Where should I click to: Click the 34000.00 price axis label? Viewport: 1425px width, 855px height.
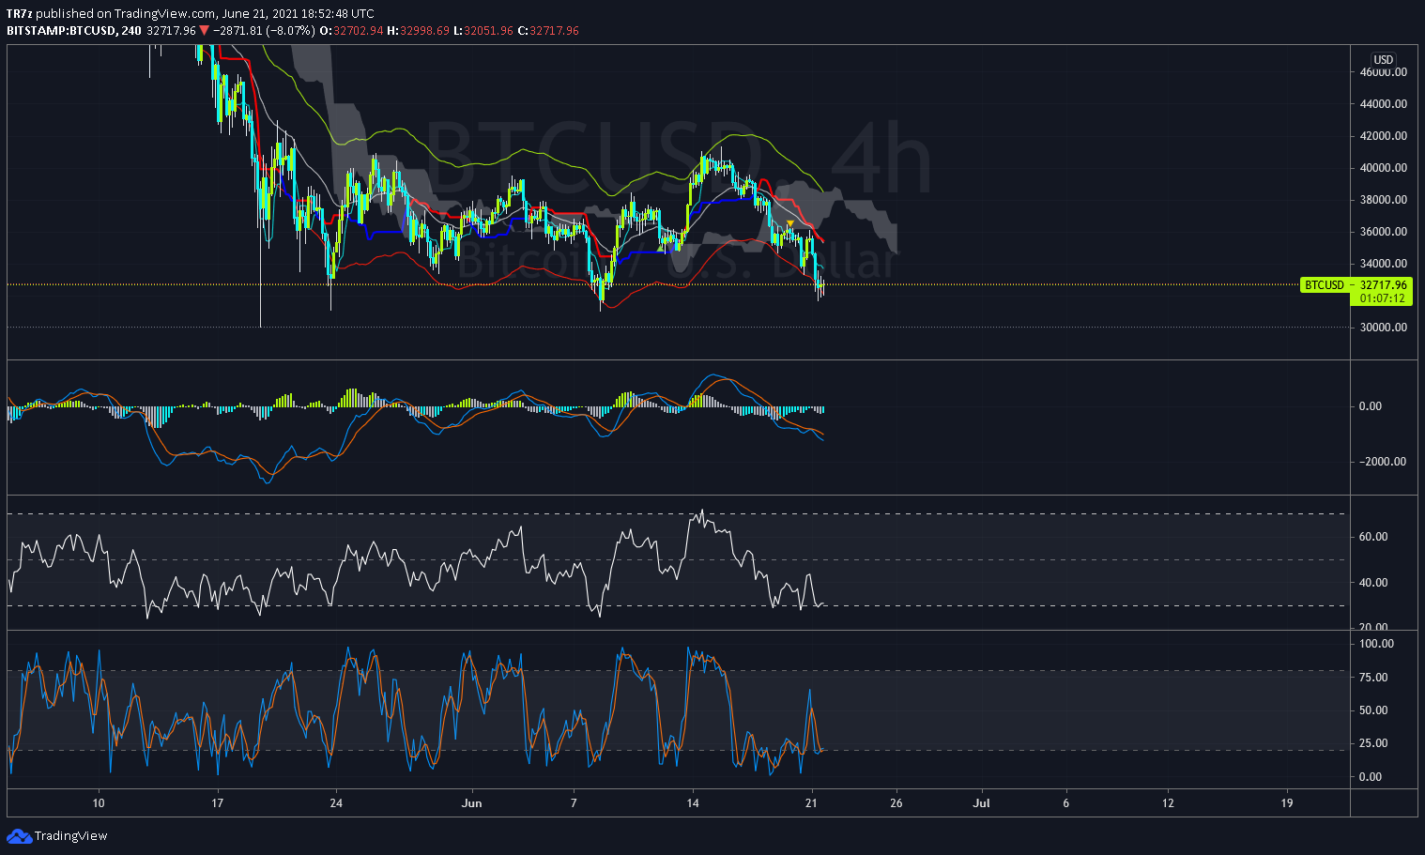coord(1383,264)
